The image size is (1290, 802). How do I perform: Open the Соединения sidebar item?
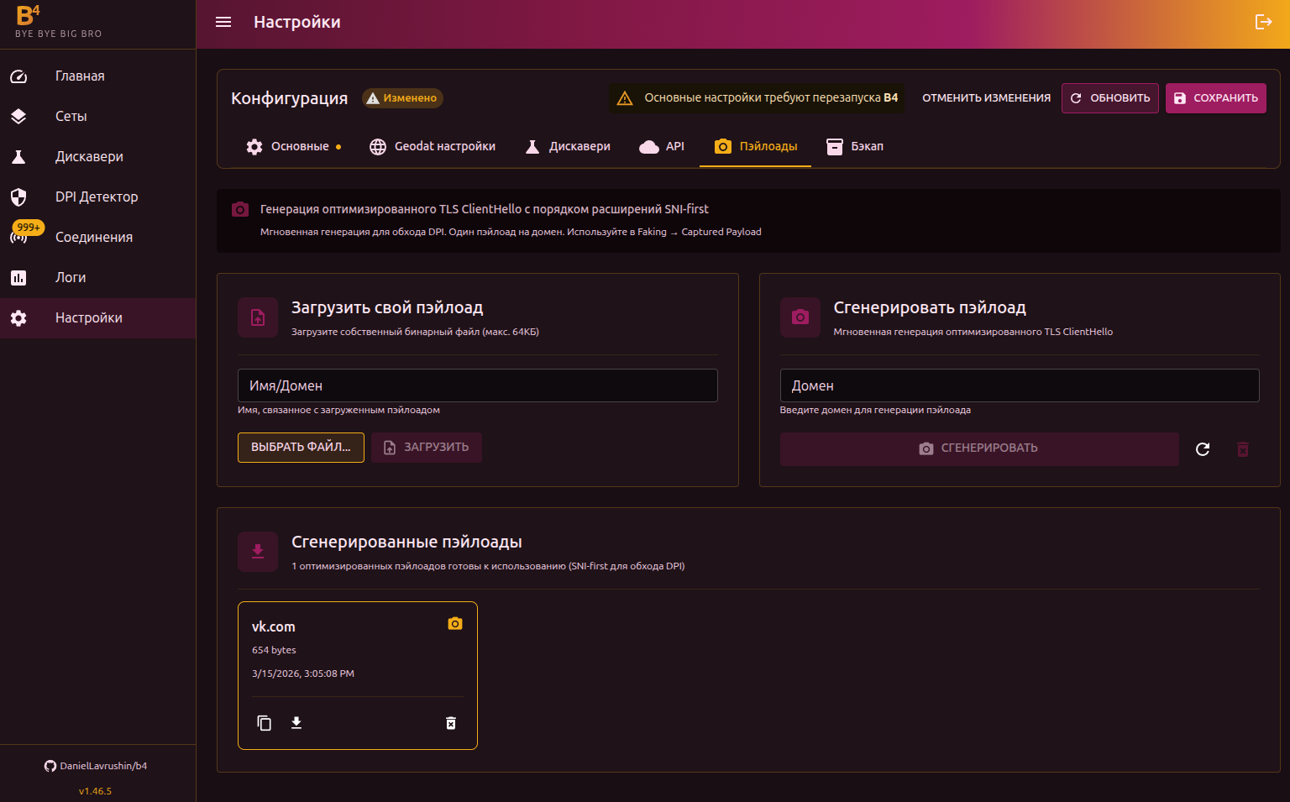93,238
